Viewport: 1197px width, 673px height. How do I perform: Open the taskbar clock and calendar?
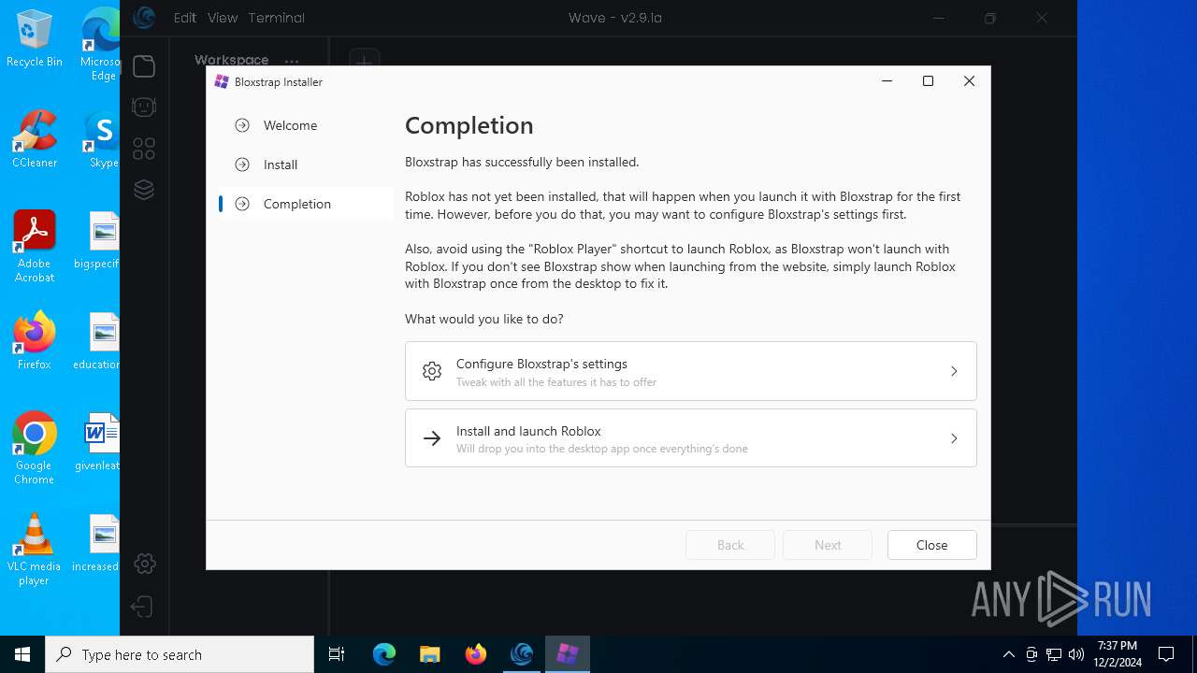[x=1118, y=654]
